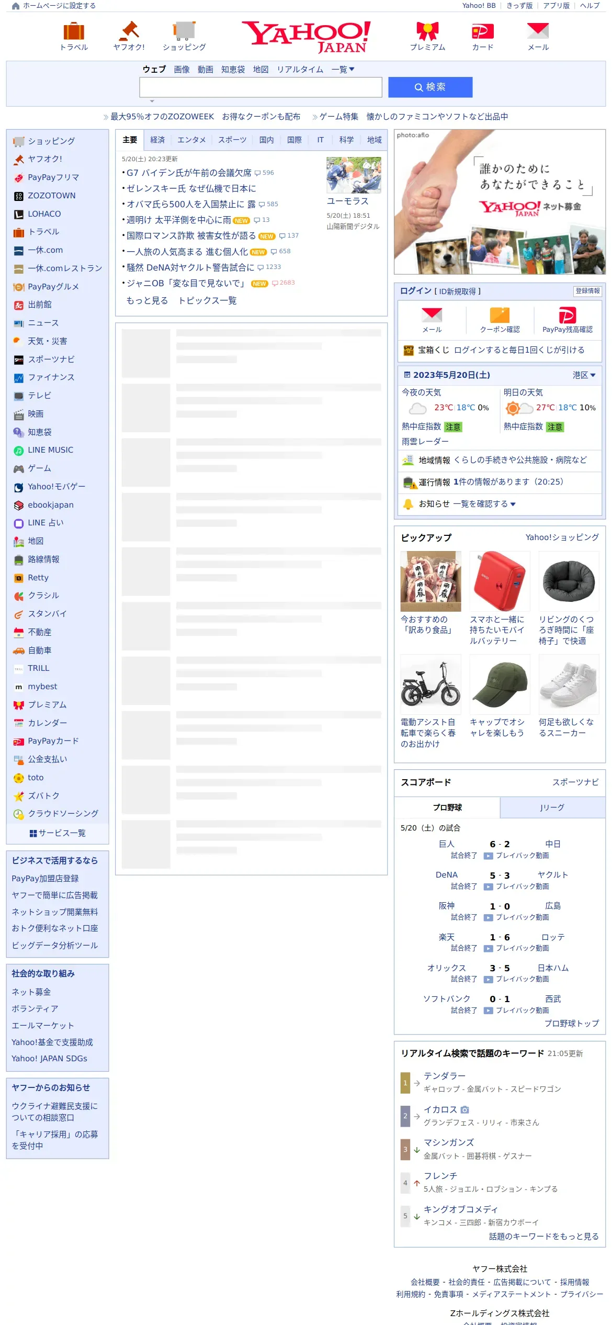Open trending keyword テンダラー
Viewport: 612px width, 1325px height.
(445, 1076)
